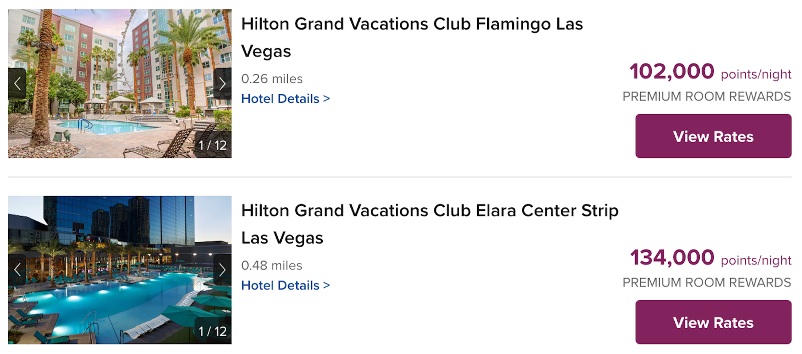Click the chevron after Elara Hotel Details
Screen dimensions: 802x354
pyautogui.click(x=326, y=285)
